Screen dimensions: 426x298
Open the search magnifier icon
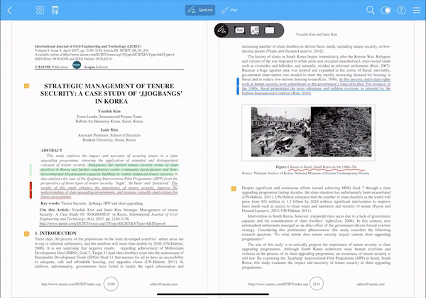(x=371, y=11)
